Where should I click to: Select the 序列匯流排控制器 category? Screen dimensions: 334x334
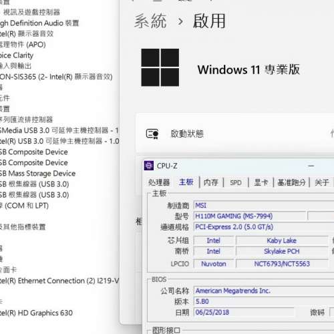26,120
